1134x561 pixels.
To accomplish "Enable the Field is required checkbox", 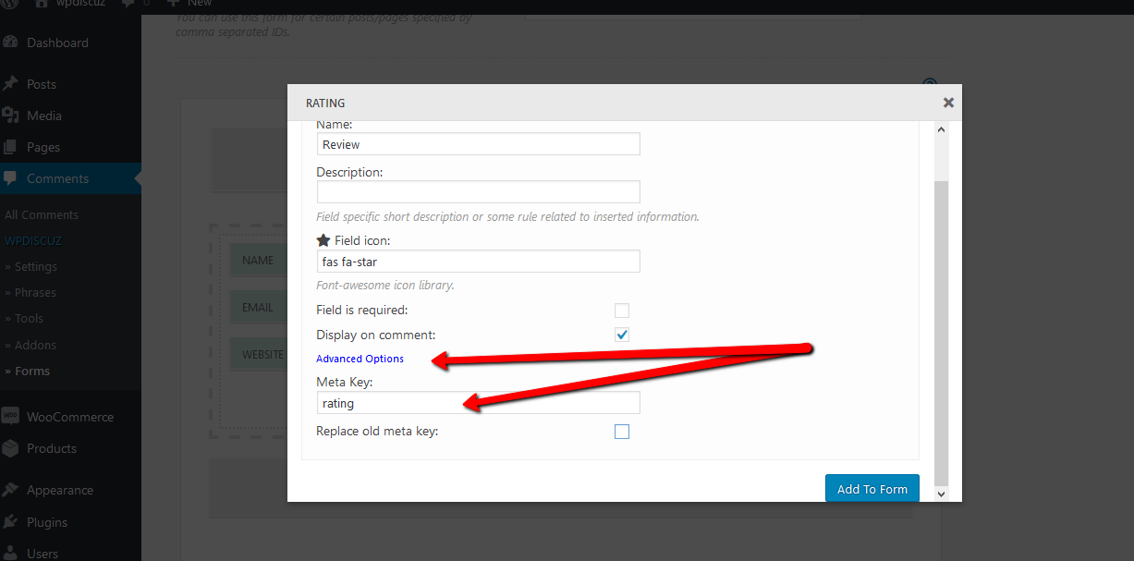I will [622, 311].
